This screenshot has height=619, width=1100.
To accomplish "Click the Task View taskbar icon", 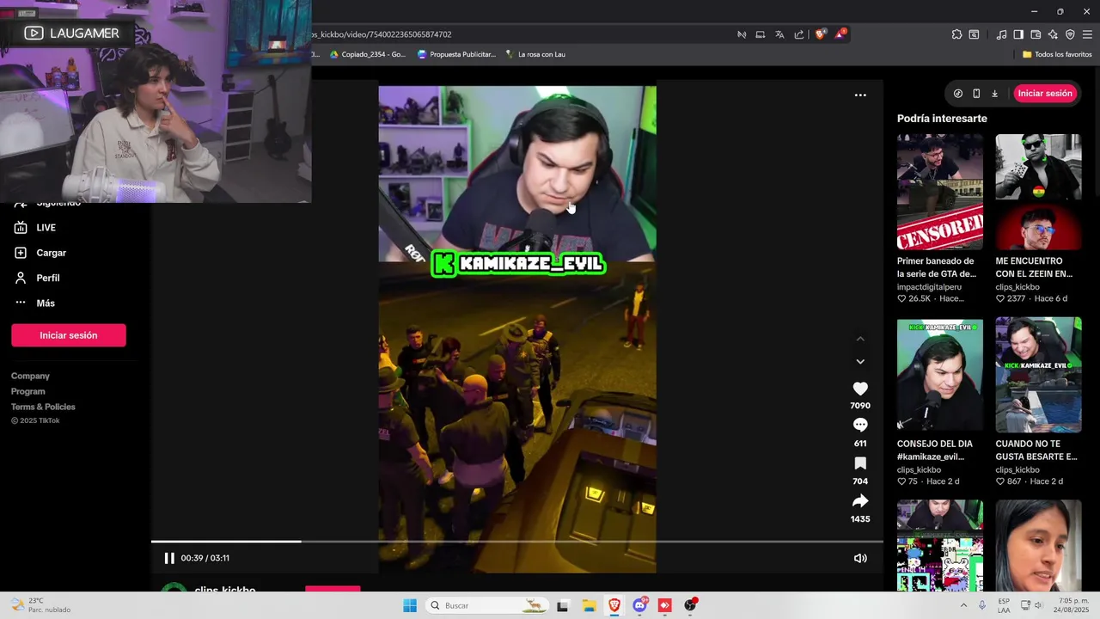I will [563, 605].
